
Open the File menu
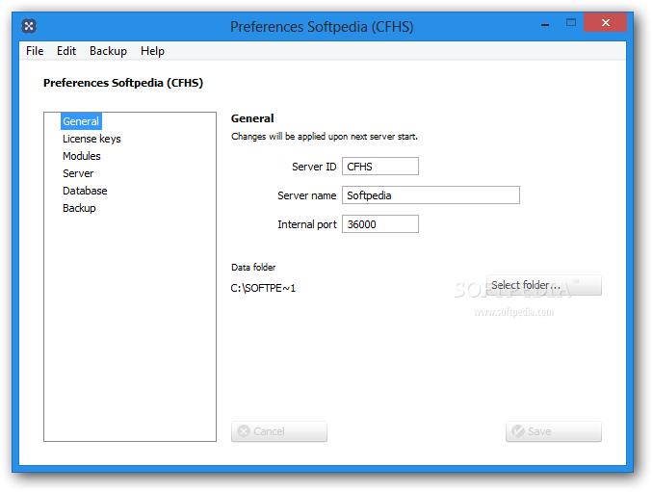click(35, 51)
